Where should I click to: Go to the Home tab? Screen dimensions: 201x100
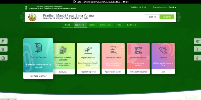point(68,25)
